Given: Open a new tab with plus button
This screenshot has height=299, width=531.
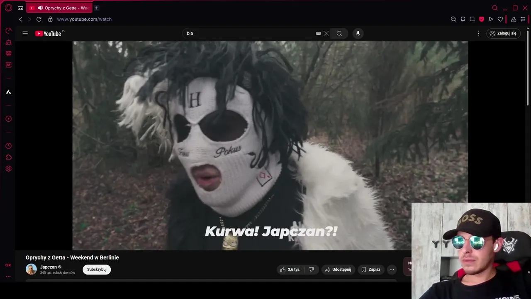Looking at the screenshot, I should click(97, 8).
